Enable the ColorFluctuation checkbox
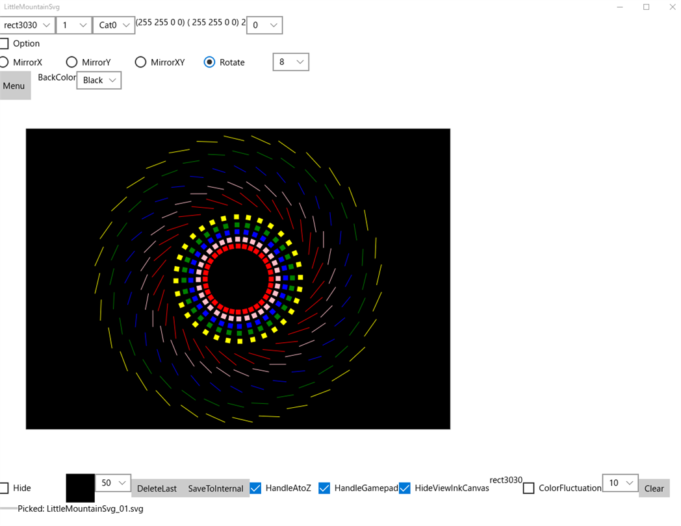The width and height of the screenshot is (681, 526). [x=528, y=488]
